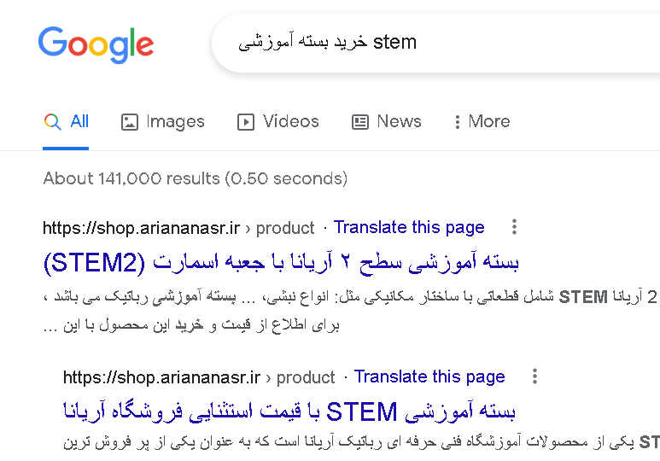660x461 pixels.
Task: Click the three-dot icon beside More
Action: (458, 122)
